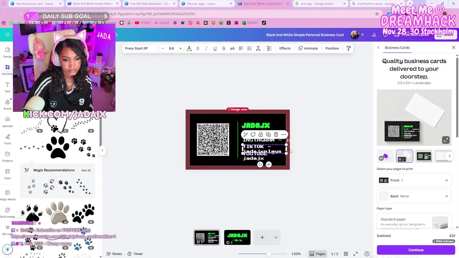Image resolution: width=459 pixels, height=258 pixels.
Task: Select the large black paw print graphic
Action: tap(58, 147)
